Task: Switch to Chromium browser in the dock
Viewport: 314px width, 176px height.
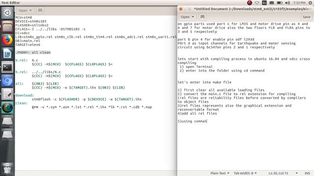Action: [x=7, y=81]
